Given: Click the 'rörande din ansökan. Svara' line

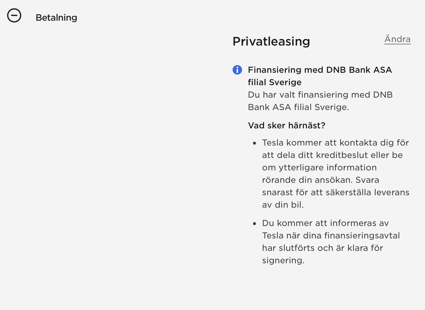Looking at the screenshot, I should coord(321,180).
